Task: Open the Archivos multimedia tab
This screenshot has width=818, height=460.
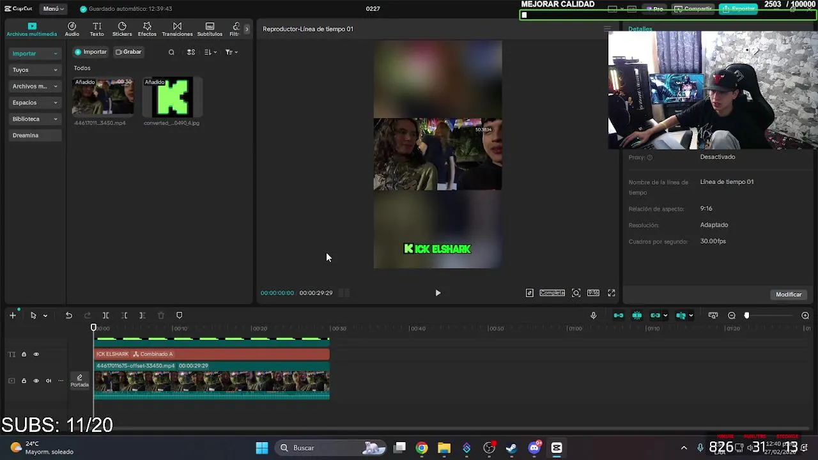Action: [x=32, y=29]
